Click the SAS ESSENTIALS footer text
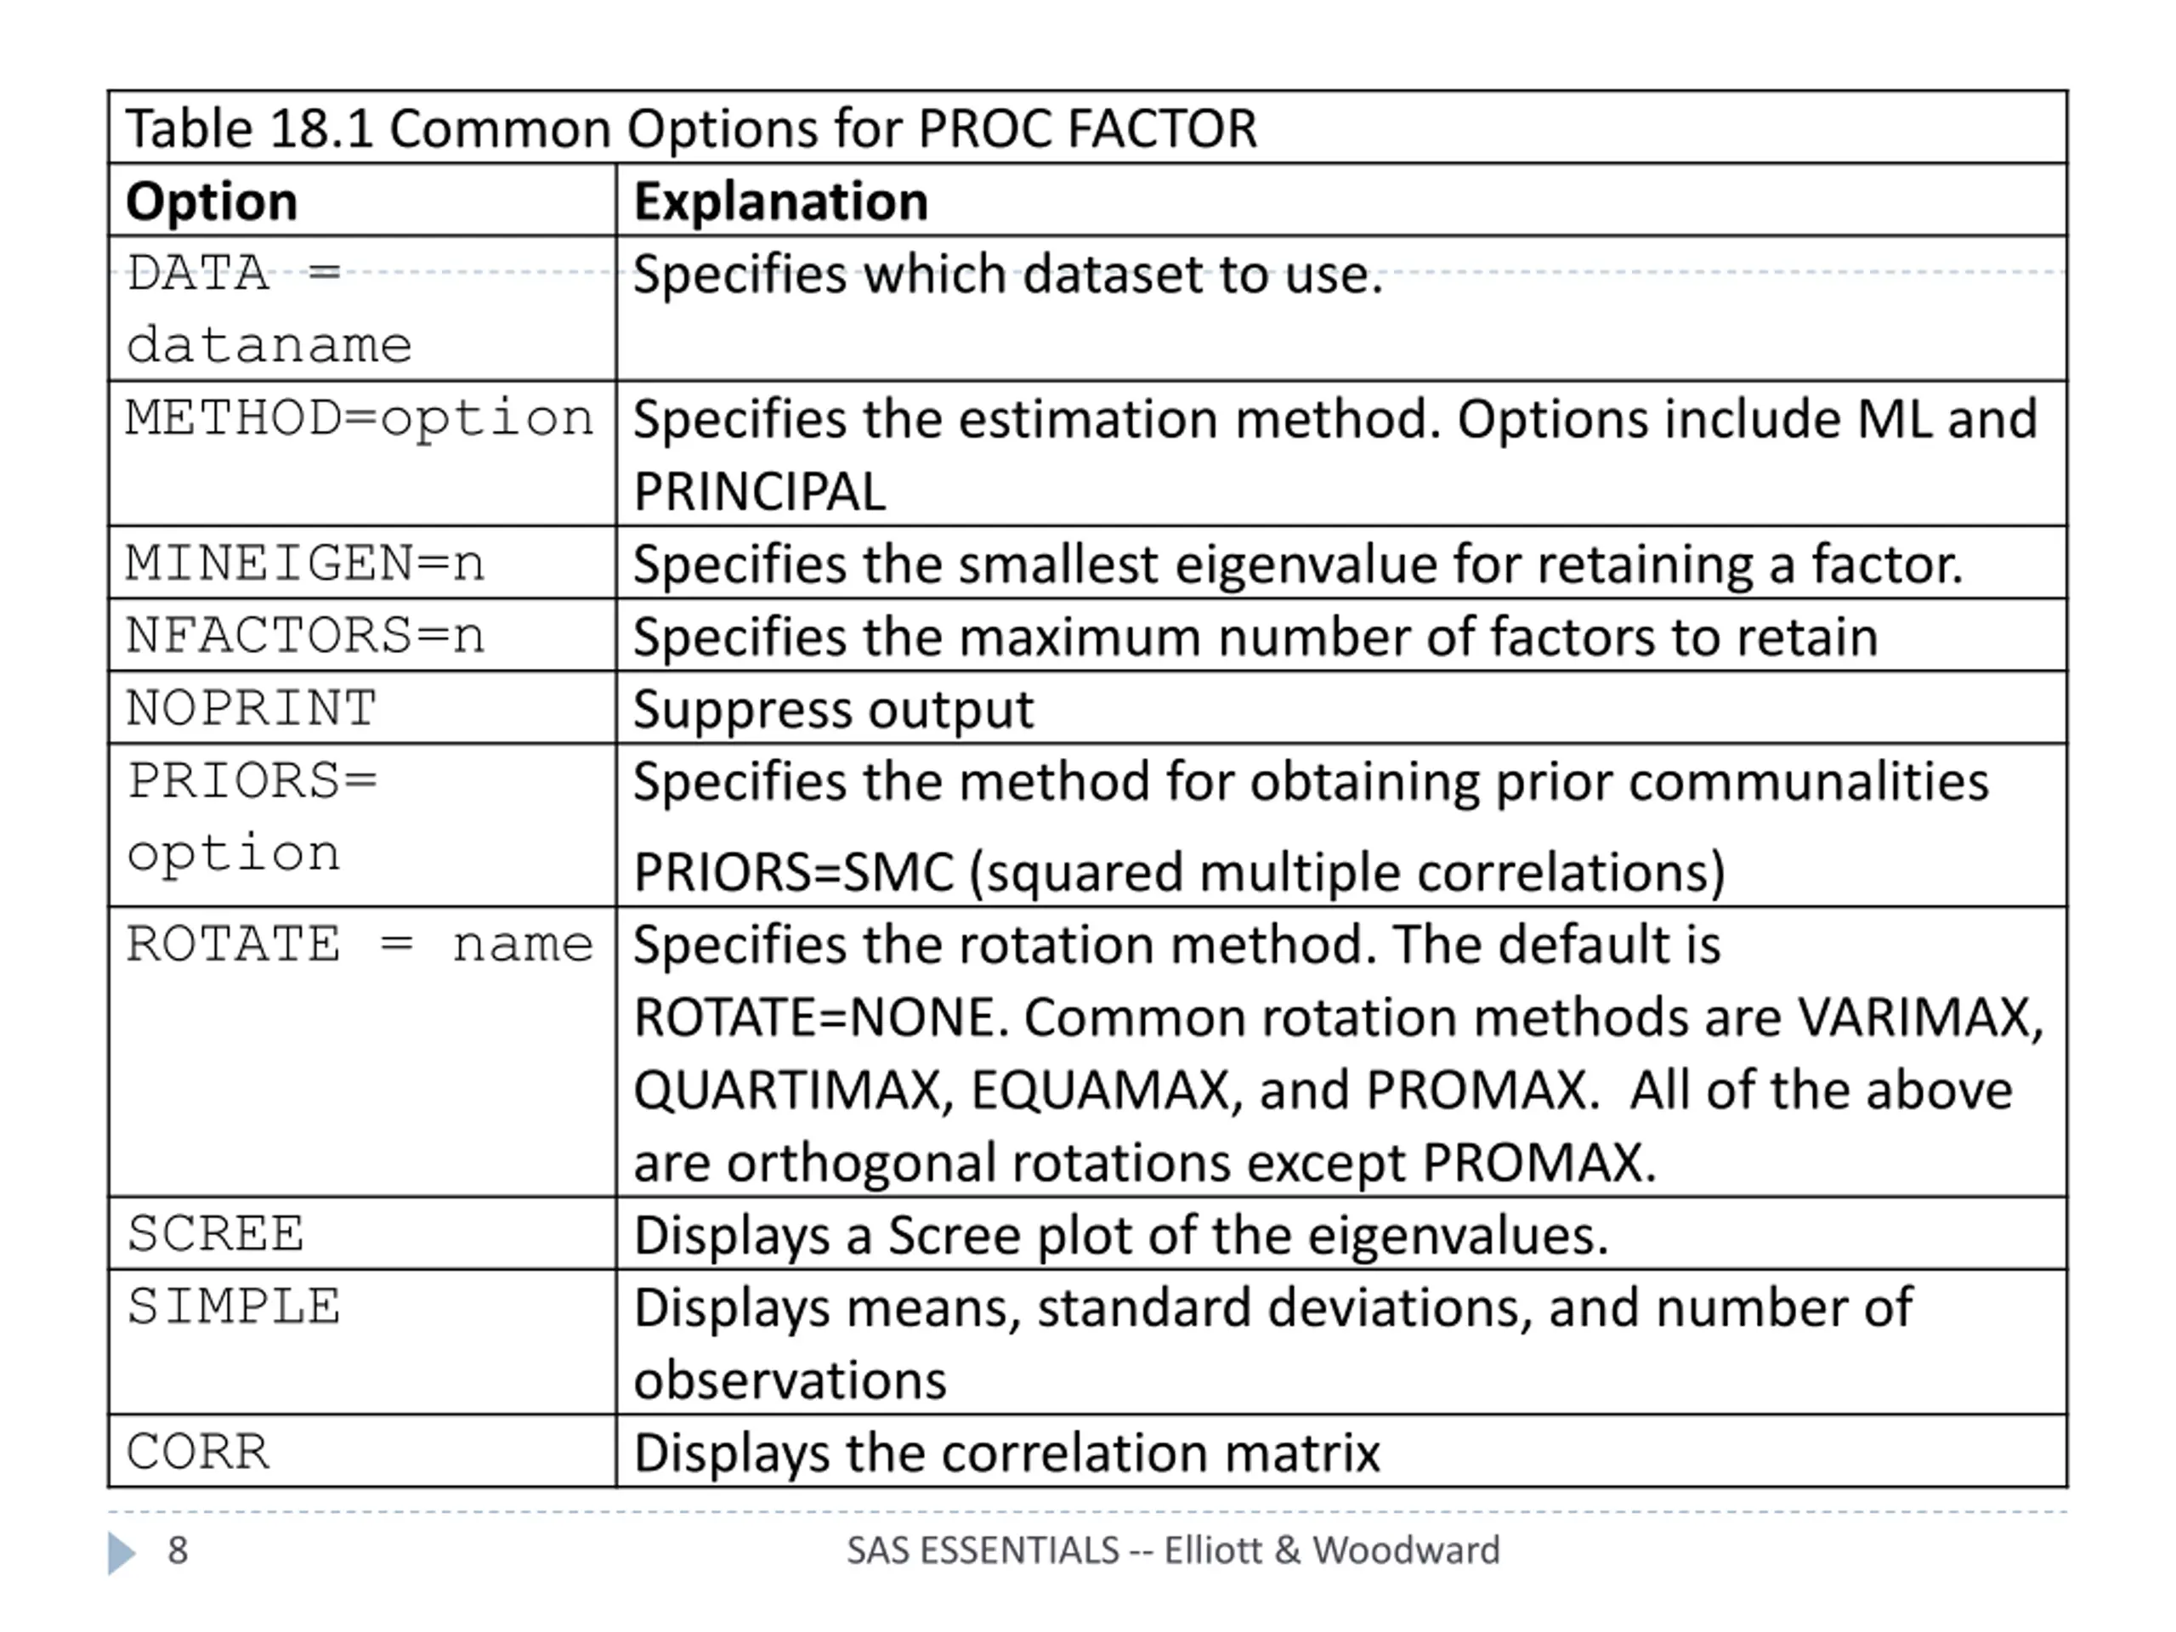The height and width of the screenshot is (1632, 2176). [x=1173, y=1550]
